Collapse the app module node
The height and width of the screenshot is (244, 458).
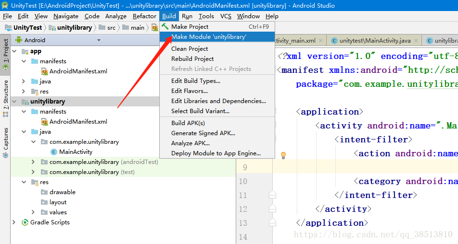point(14,52)
